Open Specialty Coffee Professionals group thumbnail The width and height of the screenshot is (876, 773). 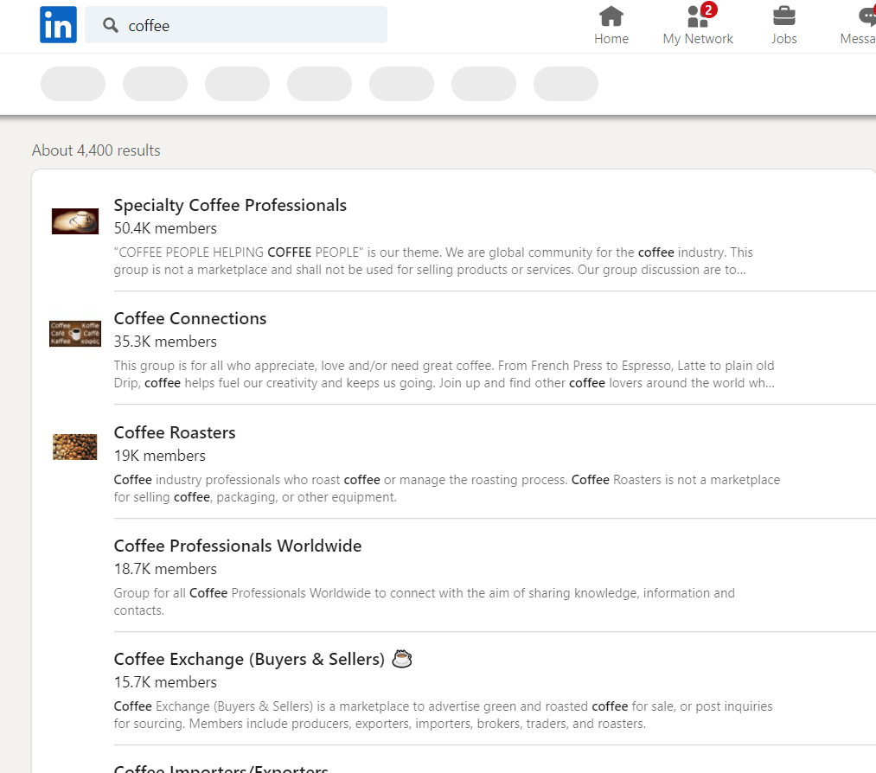75,221
